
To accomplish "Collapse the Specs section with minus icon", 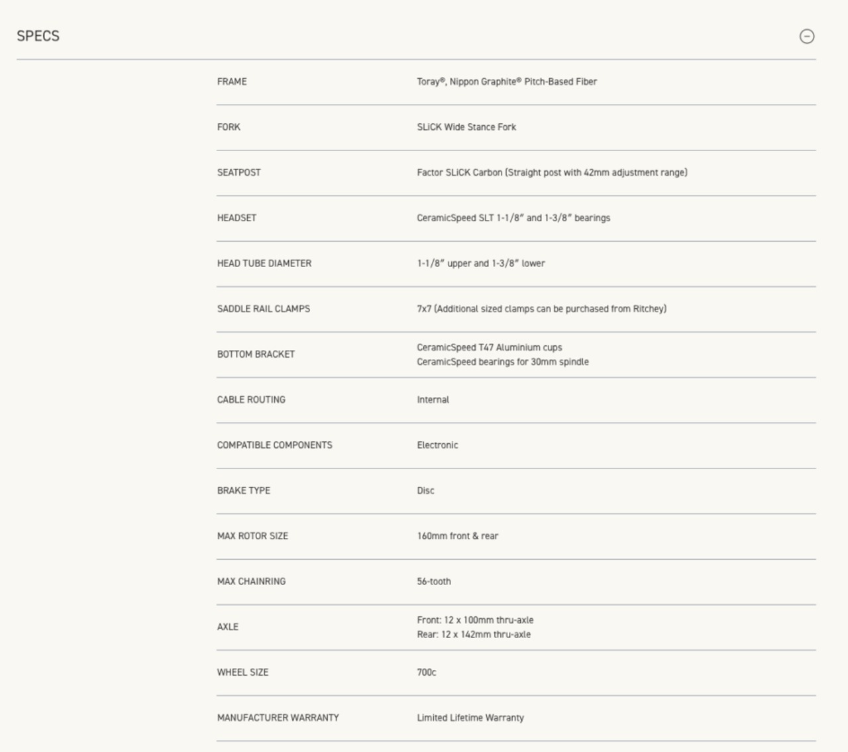I will (x=806, y=36).
